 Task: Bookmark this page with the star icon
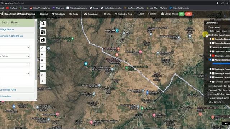click(227, 3)
